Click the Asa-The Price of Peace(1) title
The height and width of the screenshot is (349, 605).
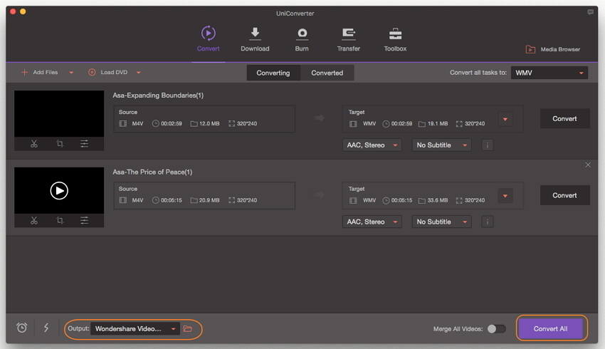152,172
